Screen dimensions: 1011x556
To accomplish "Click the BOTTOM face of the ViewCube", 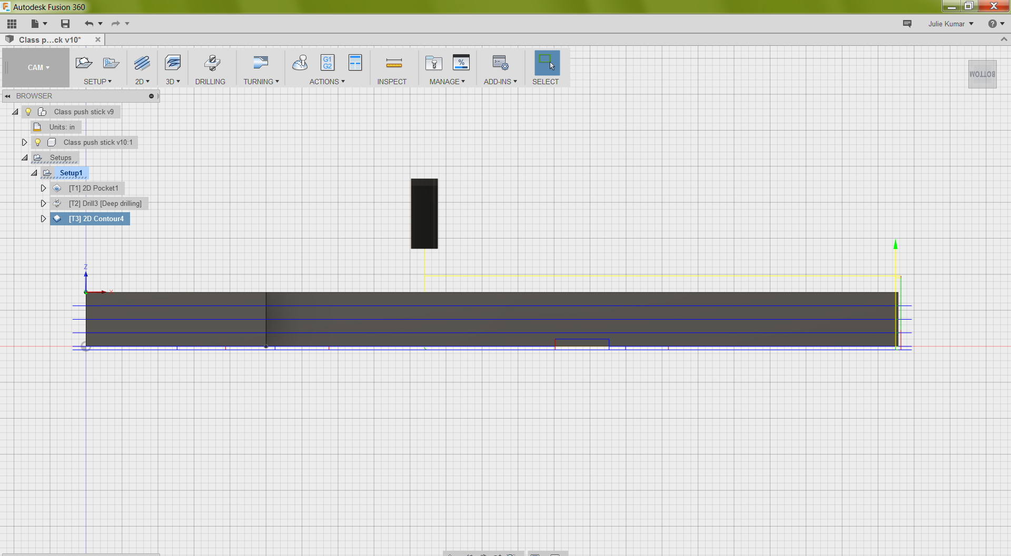I will pos(983,74).
